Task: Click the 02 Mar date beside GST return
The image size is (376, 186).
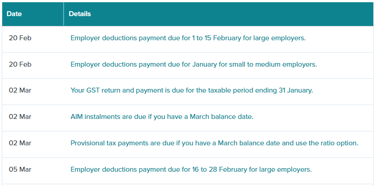Action: click(20, 90)
